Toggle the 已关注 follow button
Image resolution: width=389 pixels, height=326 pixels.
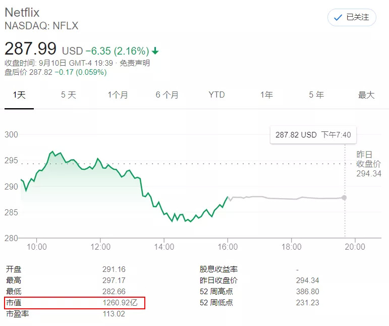pos(352,18)
